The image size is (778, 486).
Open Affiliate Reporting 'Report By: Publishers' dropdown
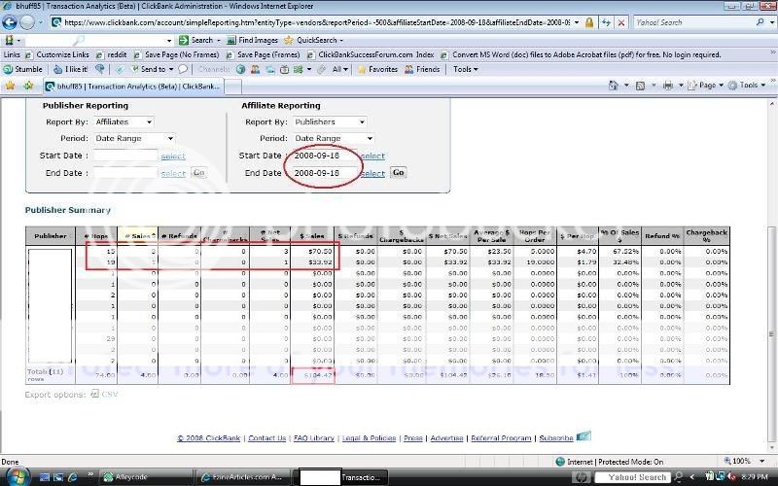pyautogui.click(x=330, y=122)
